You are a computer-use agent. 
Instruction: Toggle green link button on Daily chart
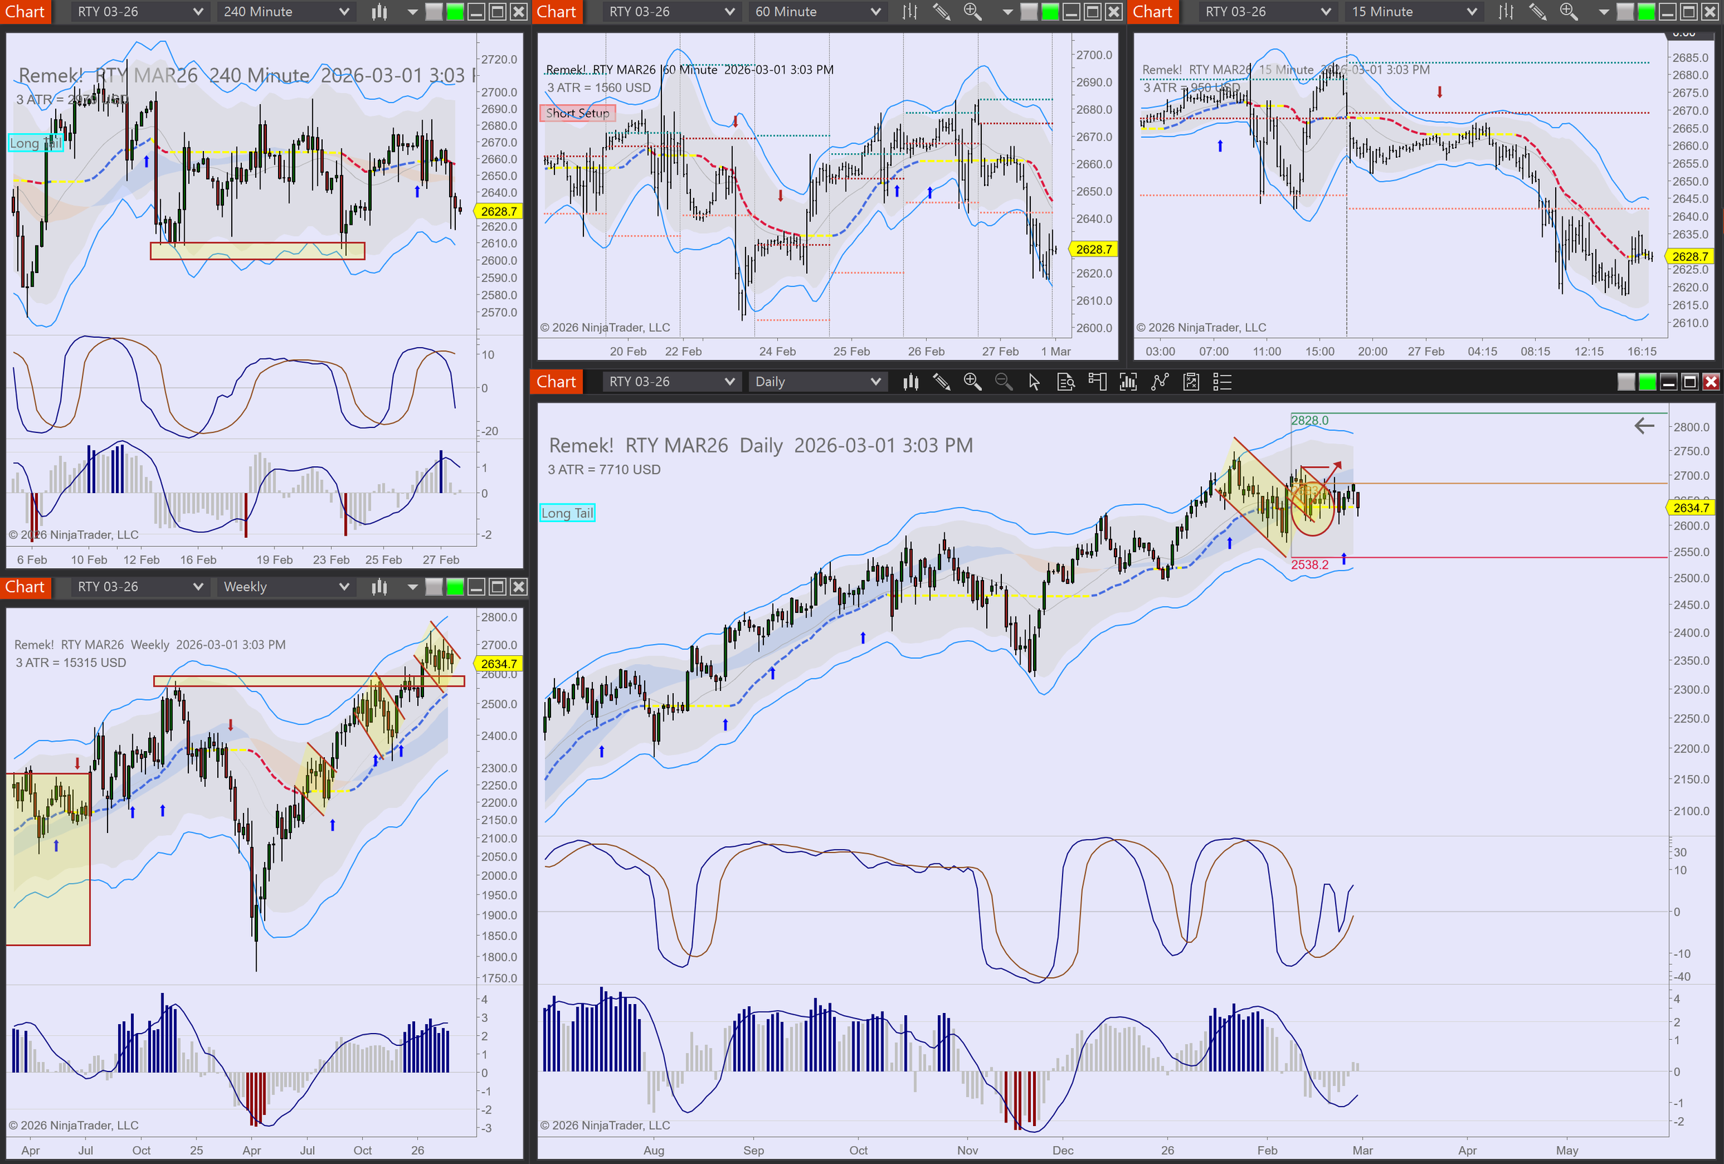click(x=1647, y=382)
